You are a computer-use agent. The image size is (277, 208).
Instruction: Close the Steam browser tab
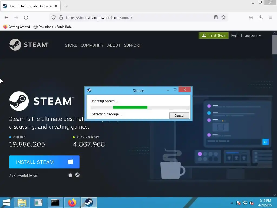pyautogui.click(x=56, y=6)
